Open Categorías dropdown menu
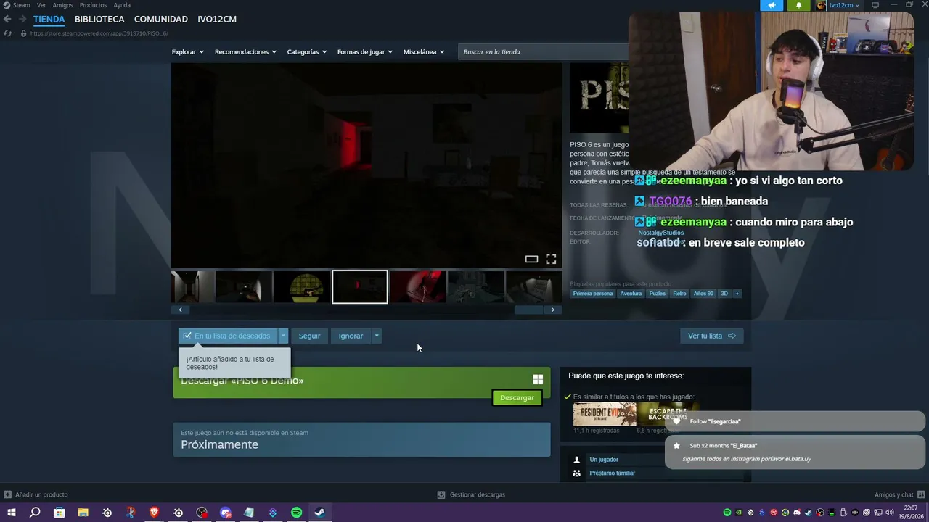This screenshot has width=929, height=522. click(x=306, y=52)
